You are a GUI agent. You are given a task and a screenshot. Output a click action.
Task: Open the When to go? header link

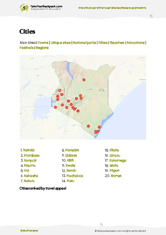(x=104, y=8)
